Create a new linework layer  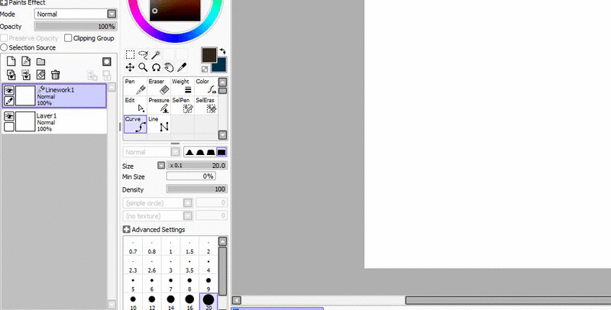coord(26,61)
